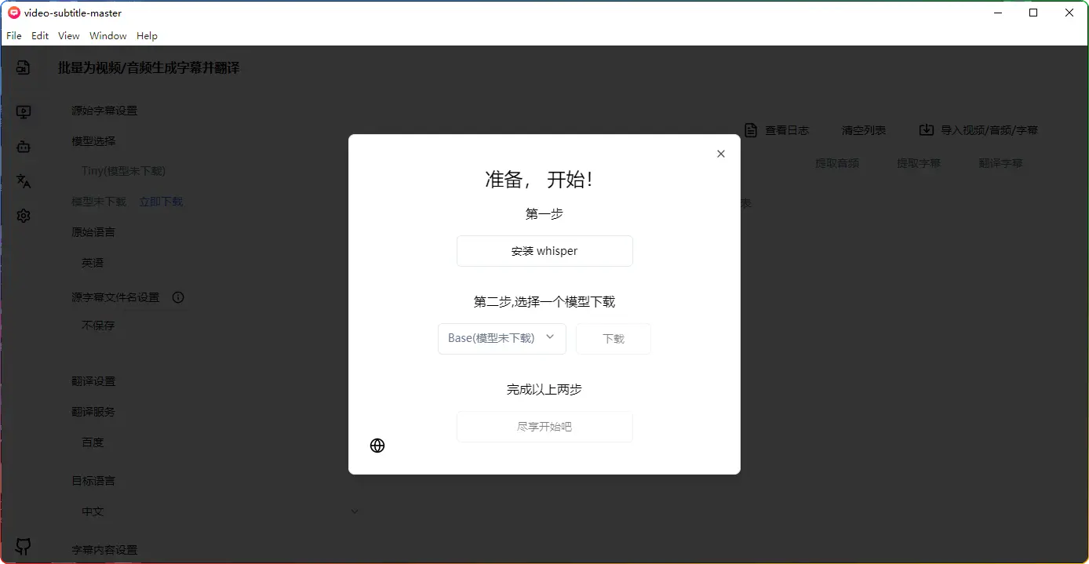
Task: Click info icon beside 源字幕文件名设置
Action: (x=178, y=297)
